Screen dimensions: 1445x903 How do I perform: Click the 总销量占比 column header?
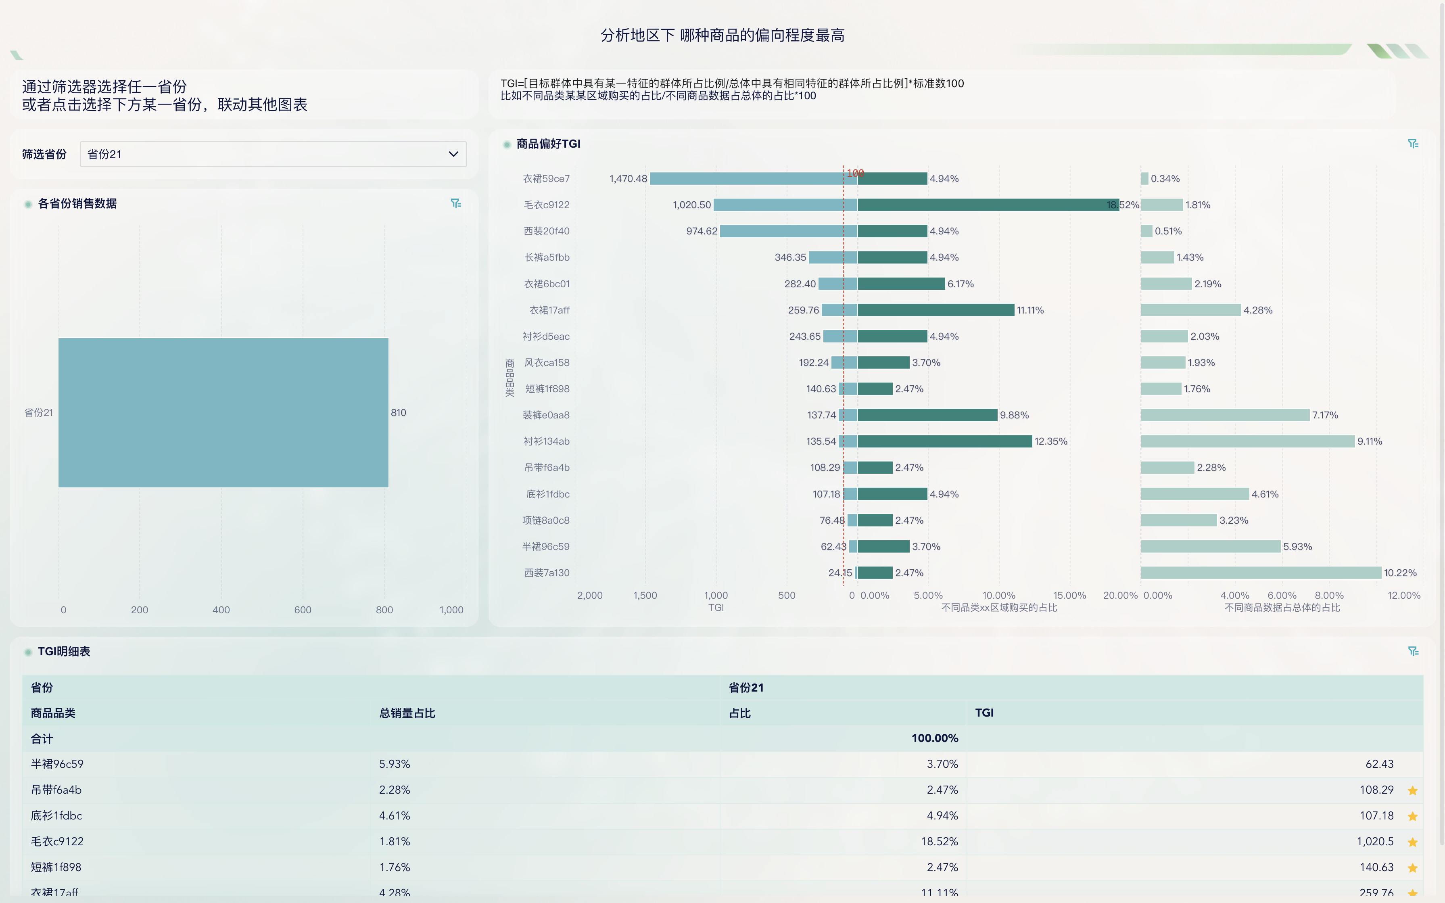407,713
